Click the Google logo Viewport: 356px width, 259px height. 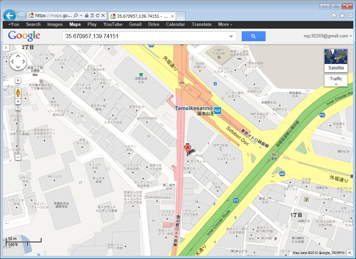(x=24, y=36)
